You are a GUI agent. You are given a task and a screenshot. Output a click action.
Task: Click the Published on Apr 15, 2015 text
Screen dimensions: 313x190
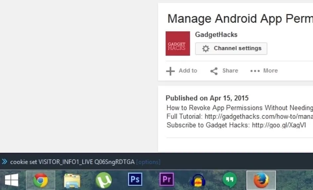click(207, 98)
